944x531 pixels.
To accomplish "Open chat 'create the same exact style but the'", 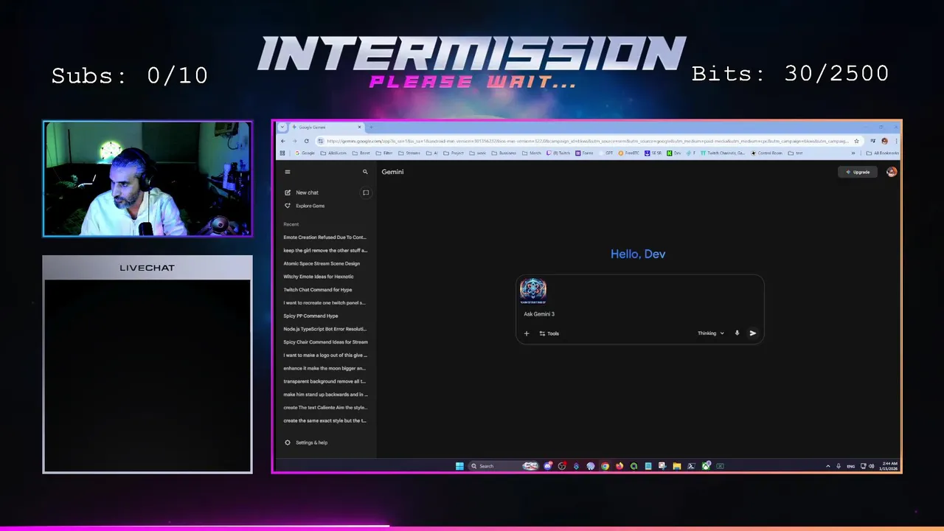I will [x=325, y=420].
